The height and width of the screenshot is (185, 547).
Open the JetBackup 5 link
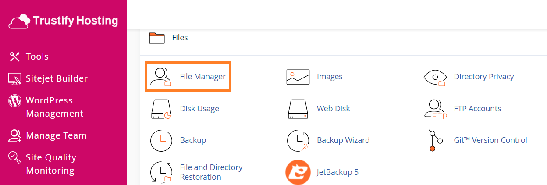pyautogui.click(x=337, y=172)
